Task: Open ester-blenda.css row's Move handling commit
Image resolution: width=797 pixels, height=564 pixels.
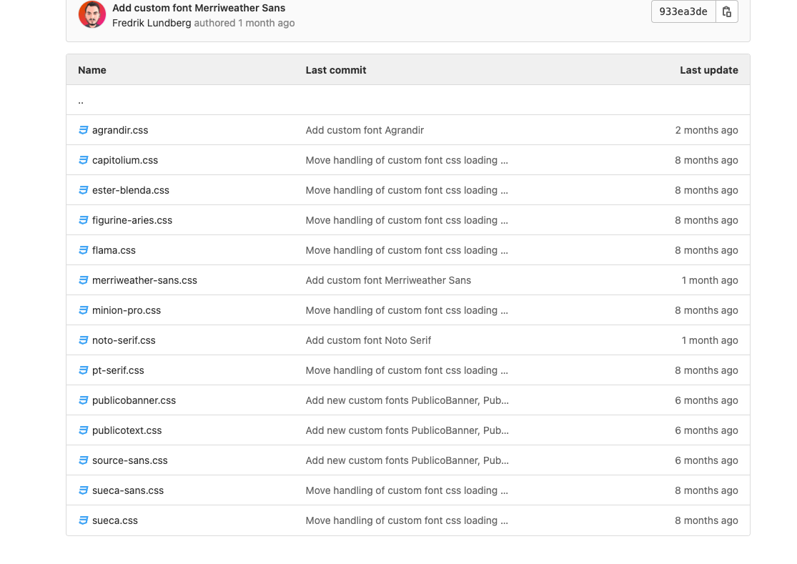Action: [407, 190]
